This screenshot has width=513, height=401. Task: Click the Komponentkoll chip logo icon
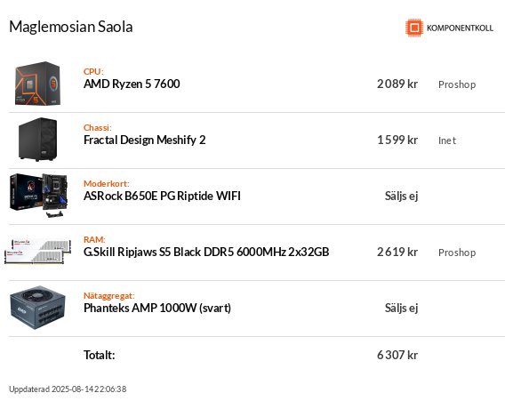click(x=414, y=28)
